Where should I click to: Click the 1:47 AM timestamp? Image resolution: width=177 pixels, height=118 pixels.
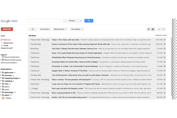pos(159,88)
